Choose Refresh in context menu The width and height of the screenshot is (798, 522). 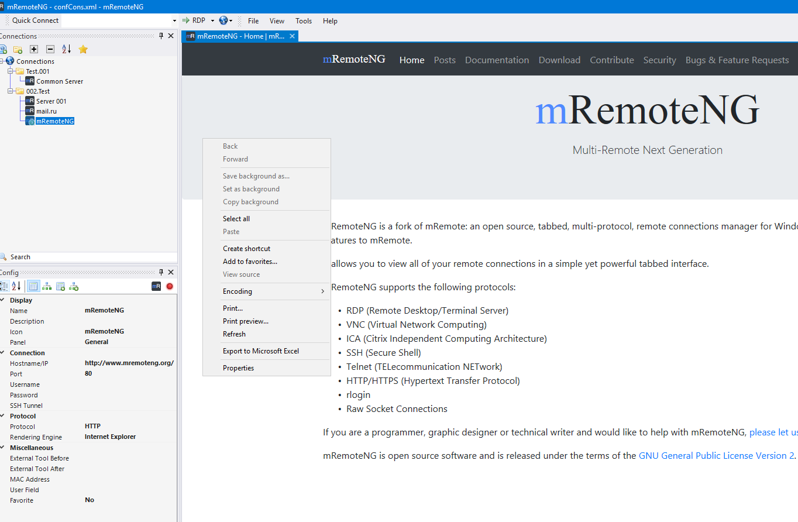(267, 334)
